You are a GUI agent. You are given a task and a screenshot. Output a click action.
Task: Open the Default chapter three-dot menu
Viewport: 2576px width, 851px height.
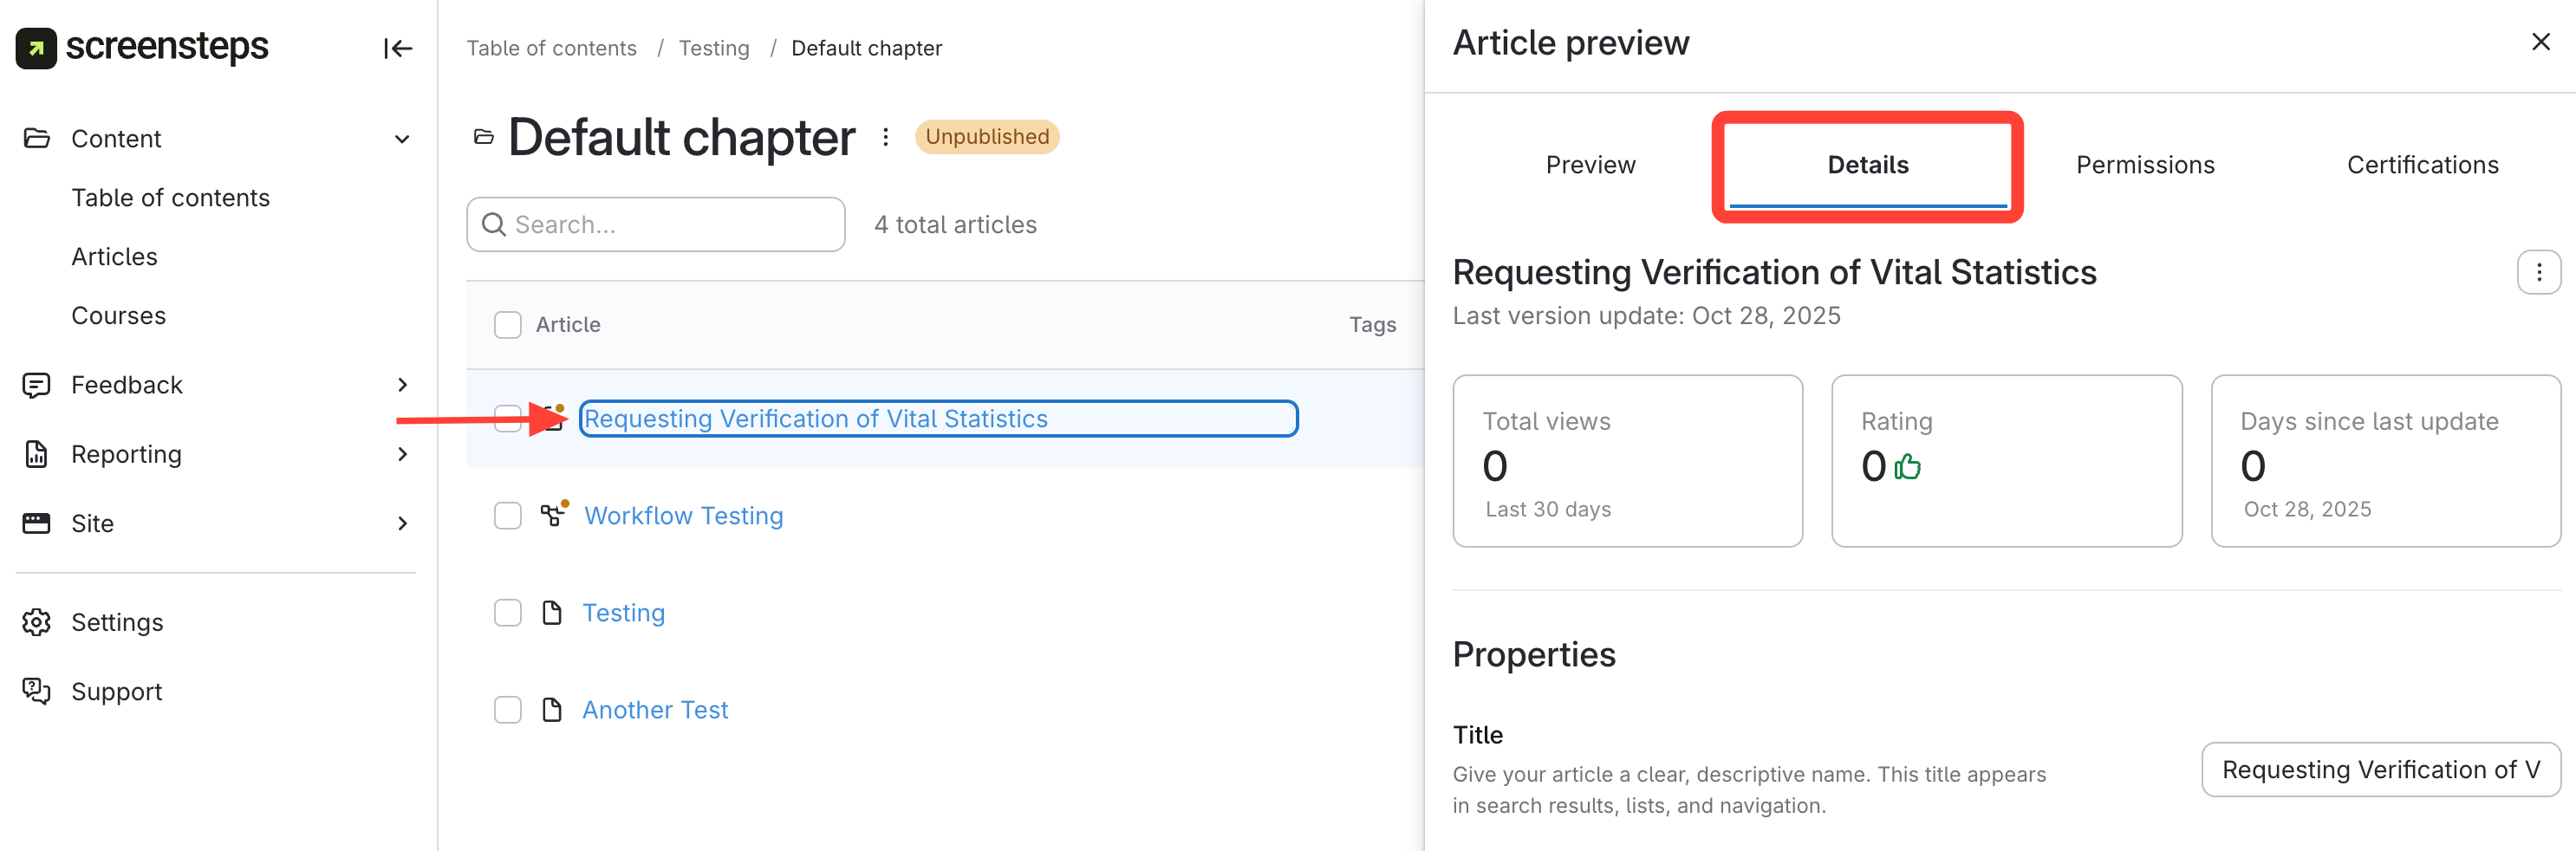click(885, 137)
